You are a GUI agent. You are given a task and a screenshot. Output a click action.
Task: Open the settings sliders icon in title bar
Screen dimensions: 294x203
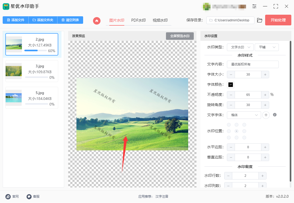pos(254,6)
